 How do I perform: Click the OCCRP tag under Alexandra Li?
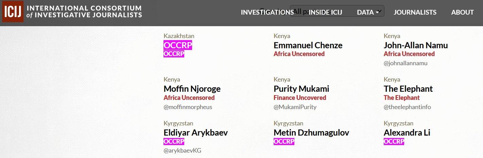click(x=394, y=142)
